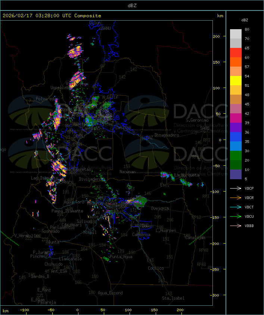Viewport: 264px width, 315px height.
Task: Select the red 60 dBZ color swatch
Action: pos(236,53)
